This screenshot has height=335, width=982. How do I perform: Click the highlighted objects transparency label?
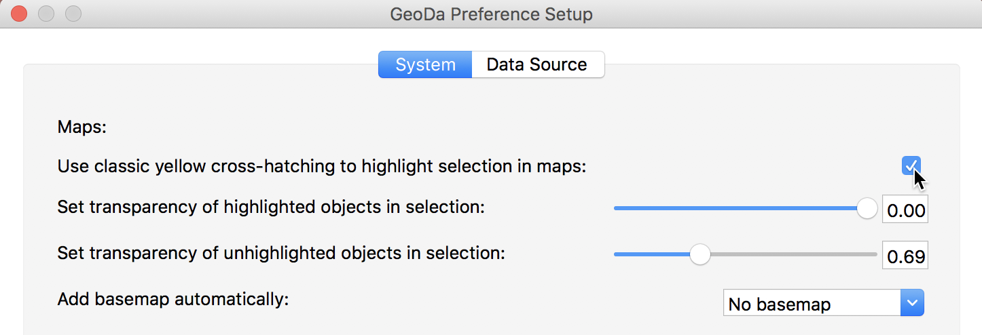(271, 208)
